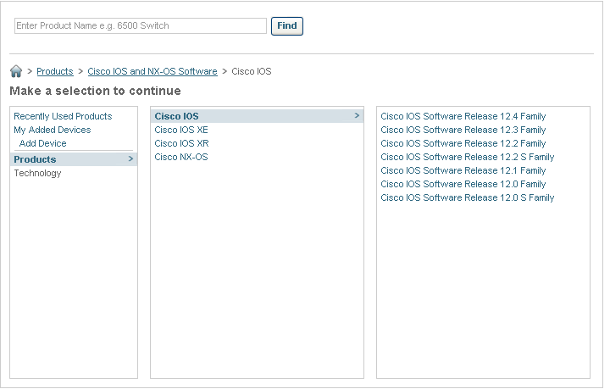
Task: Choose Cisco IOS XE
Action: coord(181,130)
